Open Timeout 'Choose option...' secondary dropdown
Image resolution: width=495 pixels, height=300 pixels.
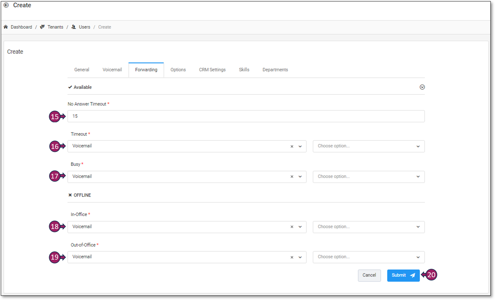point(368,146)
